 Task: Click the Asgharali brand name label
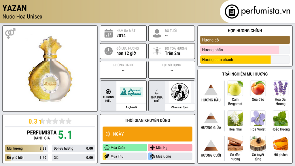[x=131, y=107]
